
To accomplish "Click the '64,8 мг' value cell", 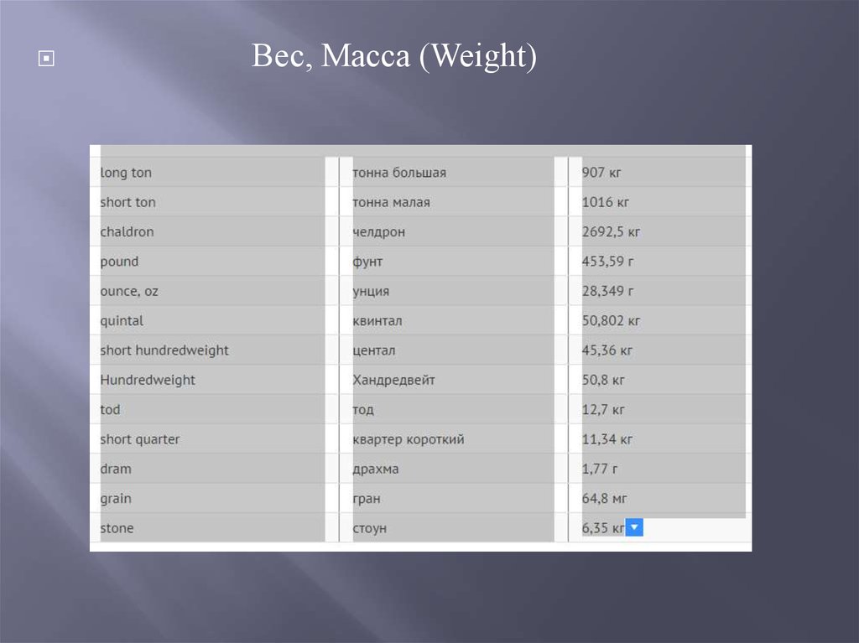I will (x=605, y=499).
